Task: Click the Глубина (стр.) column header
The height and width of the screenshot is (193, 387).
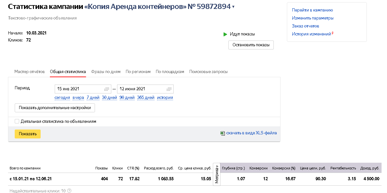Action: pos(233,168)
